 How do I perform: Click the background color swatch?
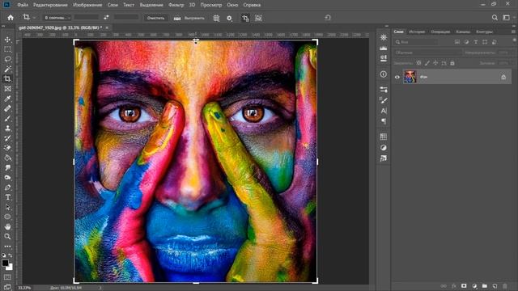click(10, 267)
